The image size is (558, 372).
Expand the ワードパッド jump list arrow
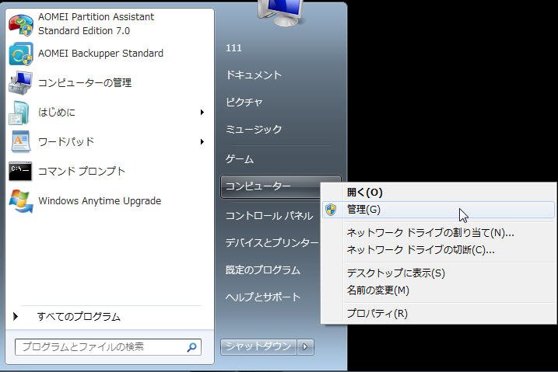[202, 142]
